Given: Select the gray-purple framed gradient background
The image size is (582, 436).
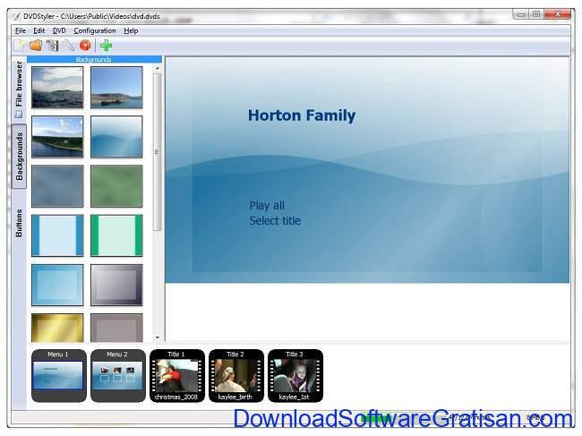Looking at the screenshot, I should click(x=116, y=285).
